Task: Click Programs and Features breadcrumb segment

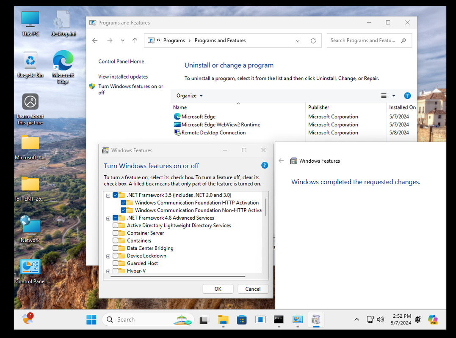Action: (x=220, y=41)
